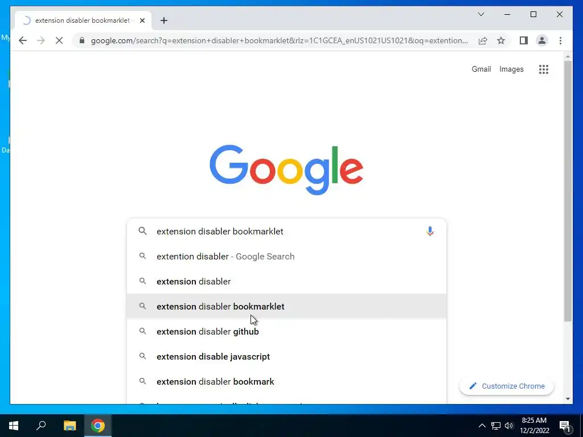Show hidden system tray icons
The height and width of the screenshot is (437, 583).
pos(482,426)
